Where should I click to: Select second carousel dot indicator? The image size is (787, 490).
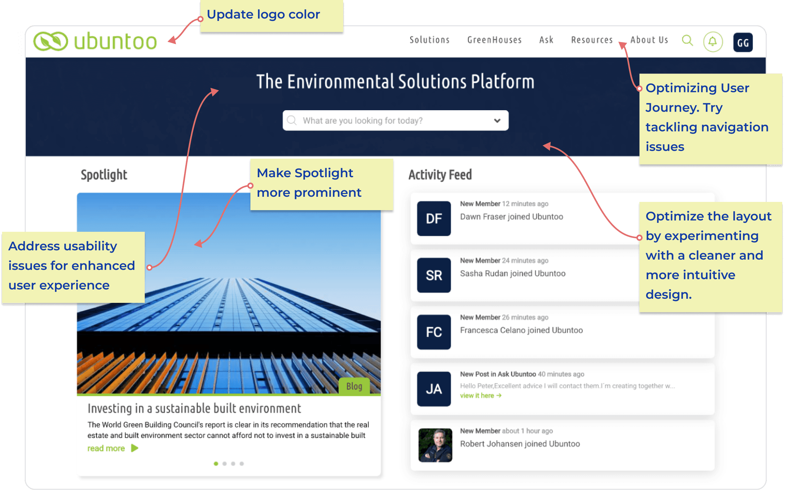[224, 464]
